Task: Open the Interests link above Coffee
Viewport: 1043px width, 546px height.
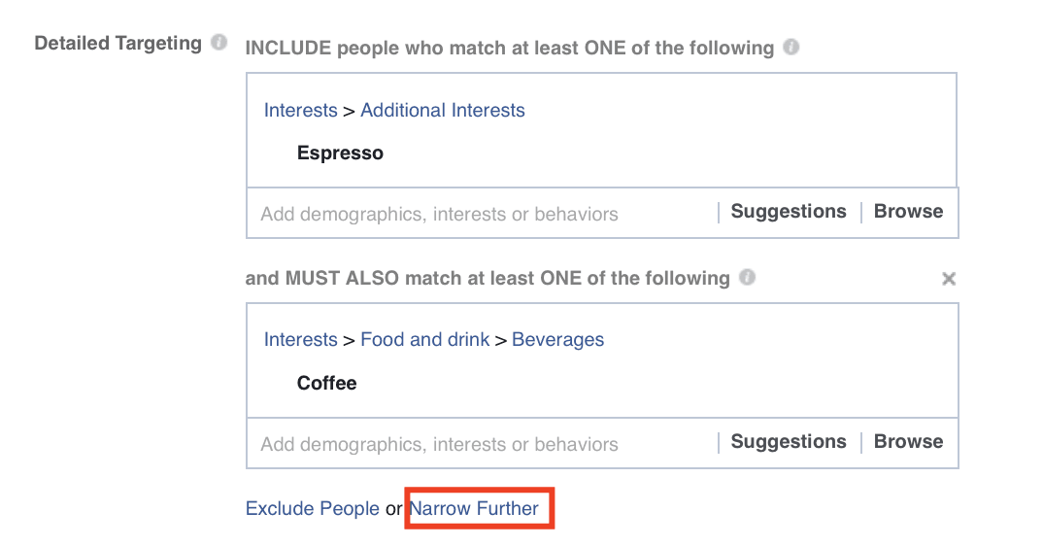Action: tap(301, 340)
